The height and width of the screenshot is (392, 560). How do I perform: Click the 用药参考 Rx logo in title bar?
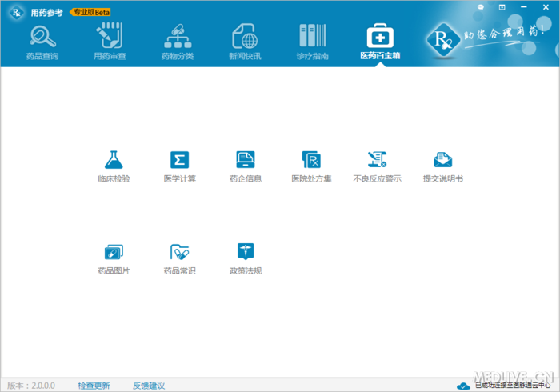click(x=17, y=13)
